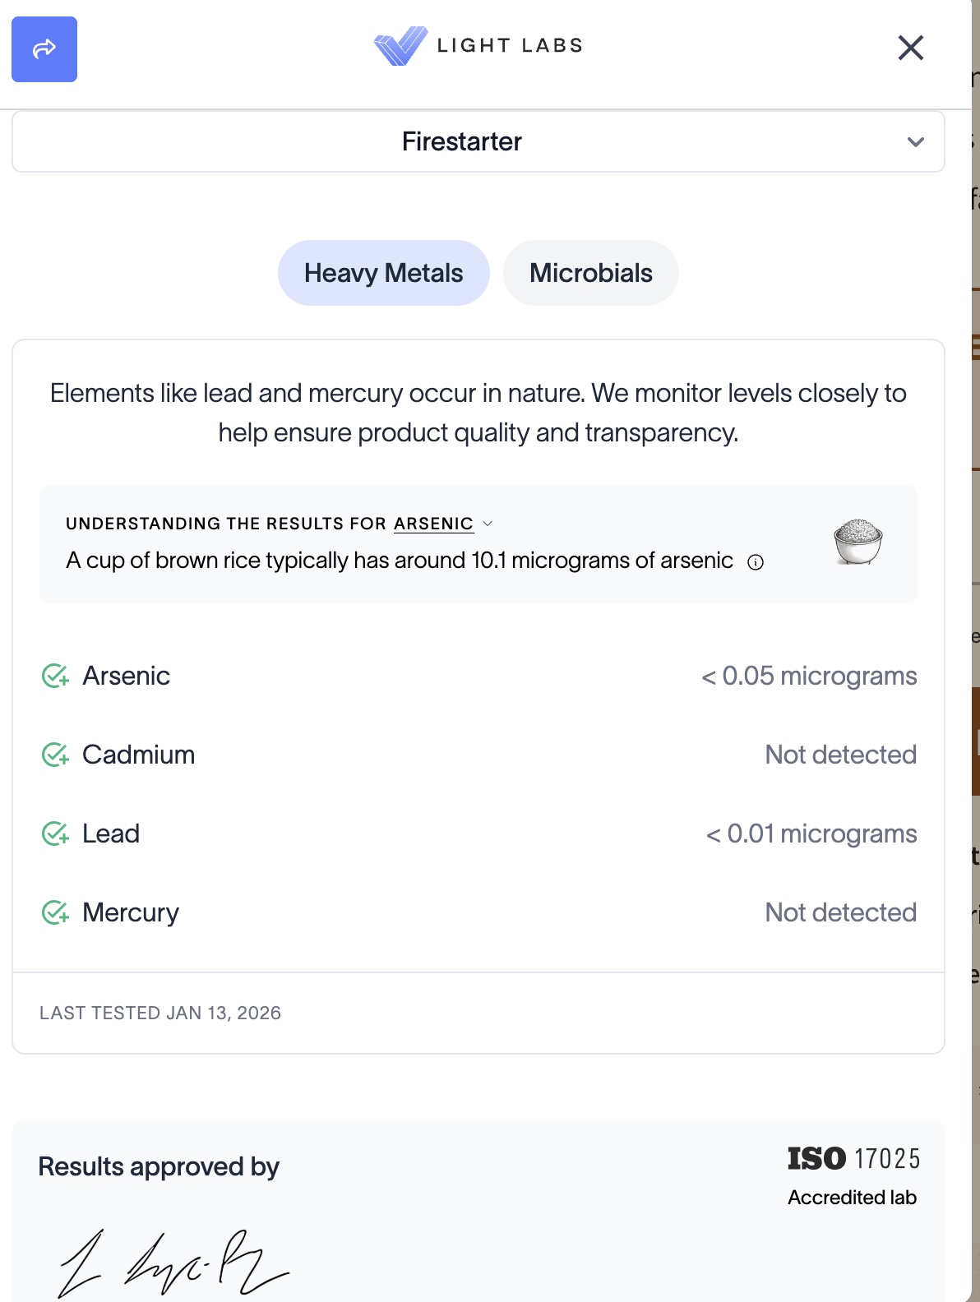The image size is (980, 1302).
Task: Click the approver signature image
Action: point(174,1263)
